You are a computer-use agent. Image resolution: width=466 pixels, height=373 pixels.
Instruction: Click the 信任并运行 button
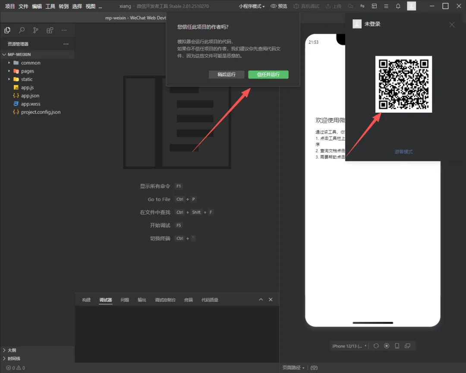click(268, 75)
